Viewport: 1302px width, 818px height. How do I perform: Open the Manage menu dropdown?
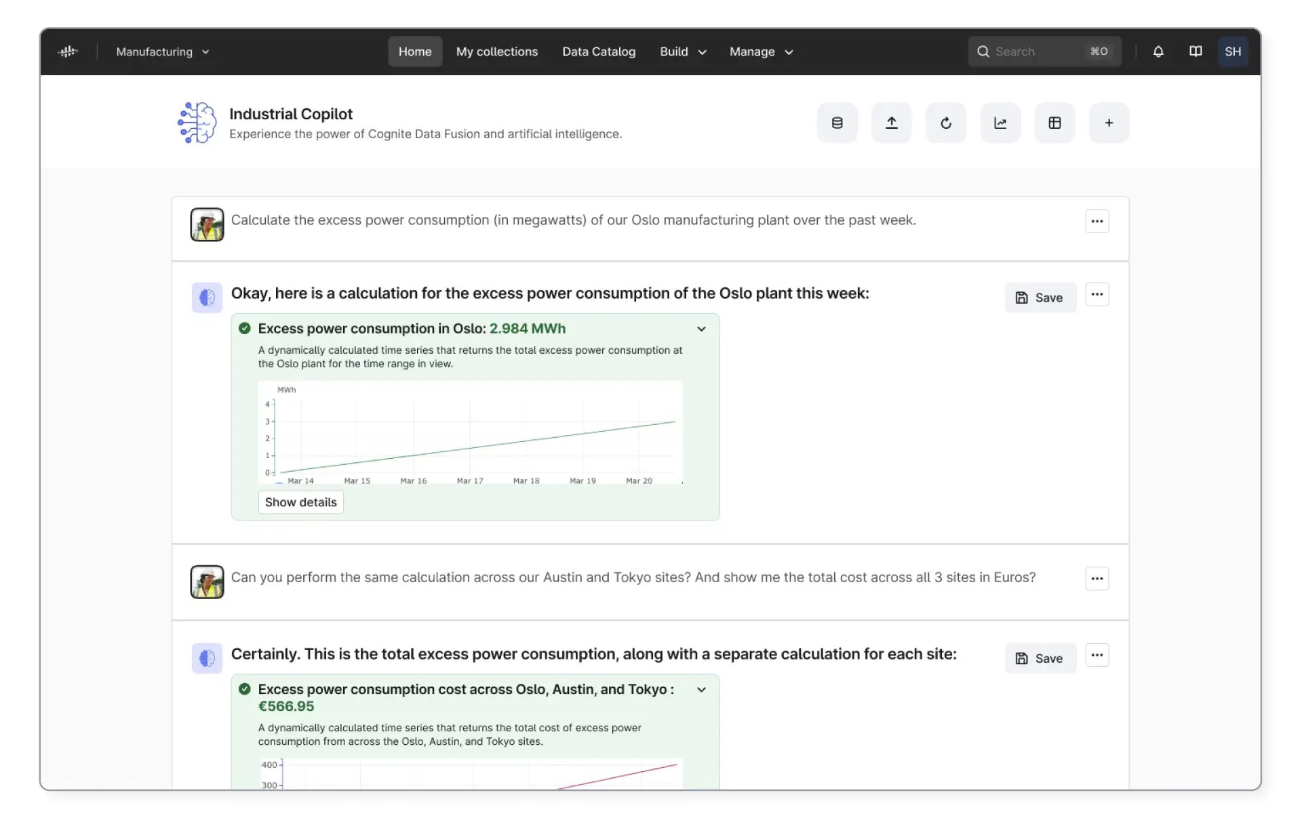point(761,52)
